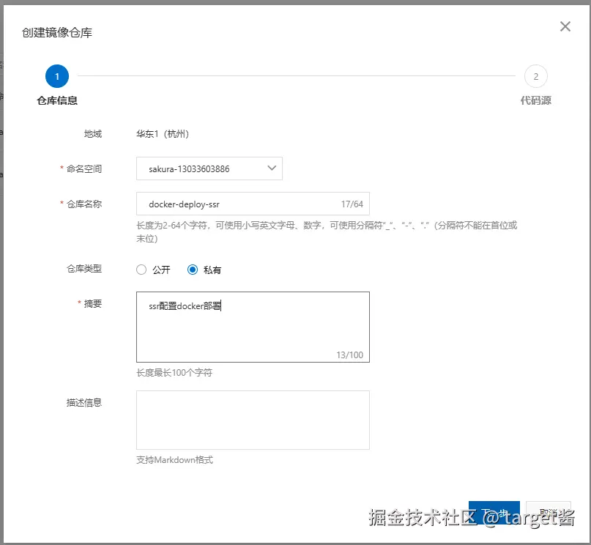Click the 17/64 character counter

[352, 204]
